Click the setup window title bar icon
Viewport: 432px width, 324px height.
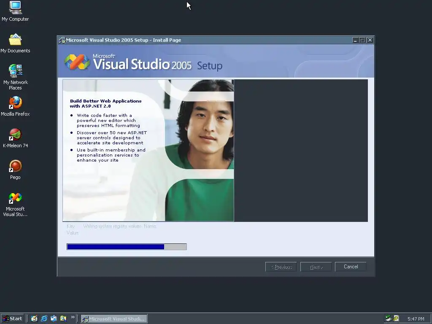click(x=62, y=40)
